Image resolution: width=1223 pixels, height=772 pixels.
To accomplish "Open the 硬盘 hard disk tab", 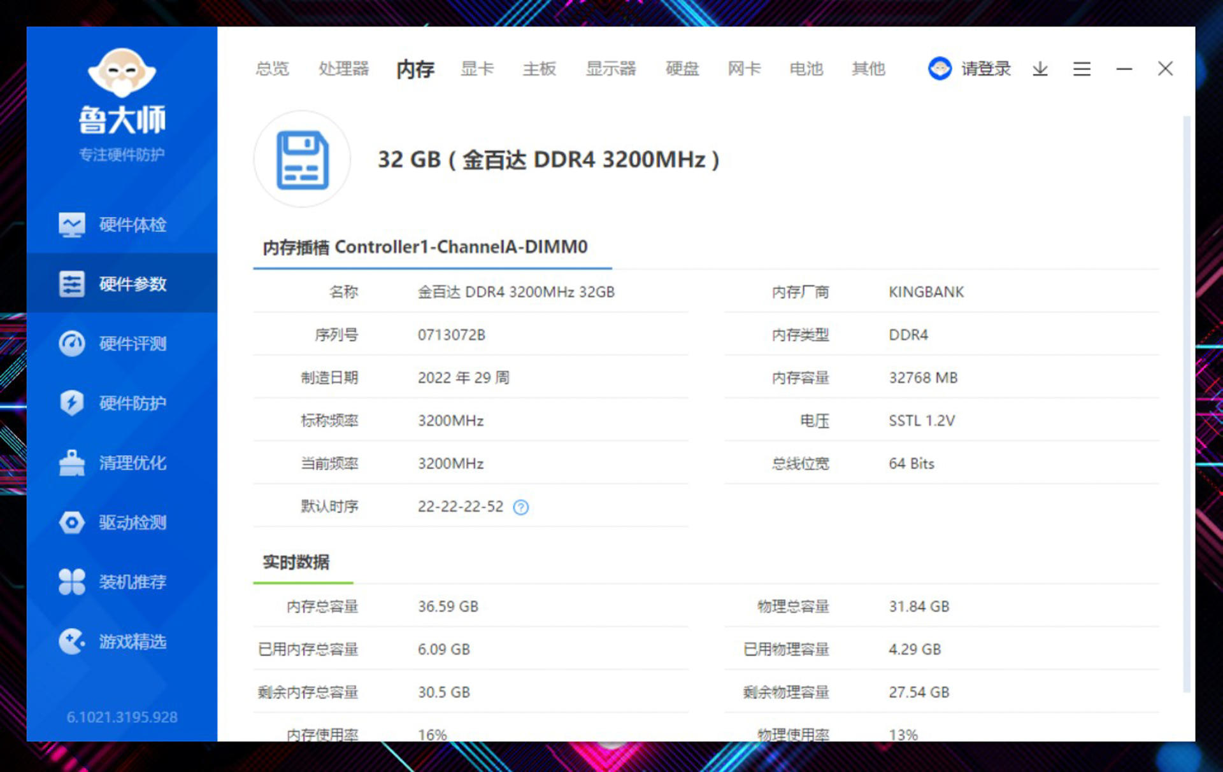I will pyautogui.click(x=681, y=69).
